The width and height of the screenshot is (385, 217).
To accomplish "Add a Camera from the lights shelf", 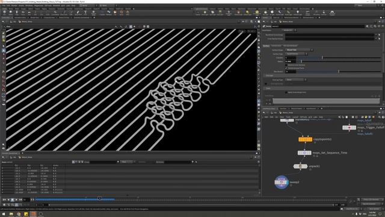I will (x=198, y=13).
